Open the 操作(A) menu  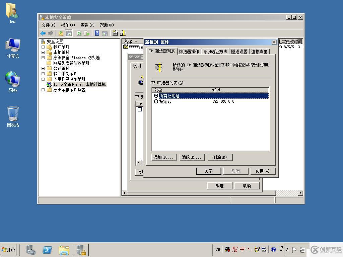pyautogui.click(x=68, y=25)
